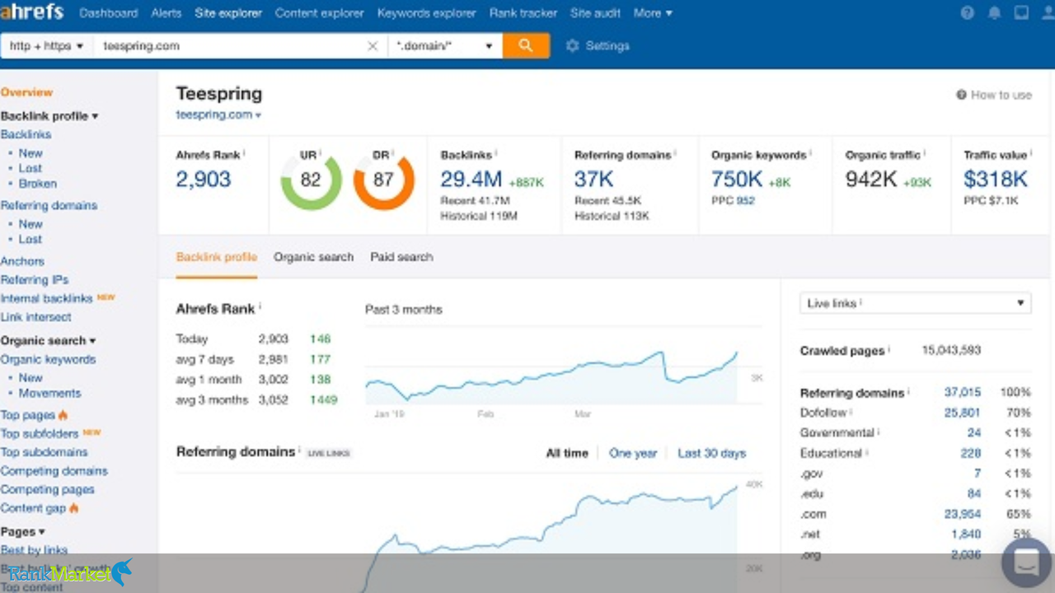Open the Dashboard menu item
1055x593 pixels.
pos(109,13)
